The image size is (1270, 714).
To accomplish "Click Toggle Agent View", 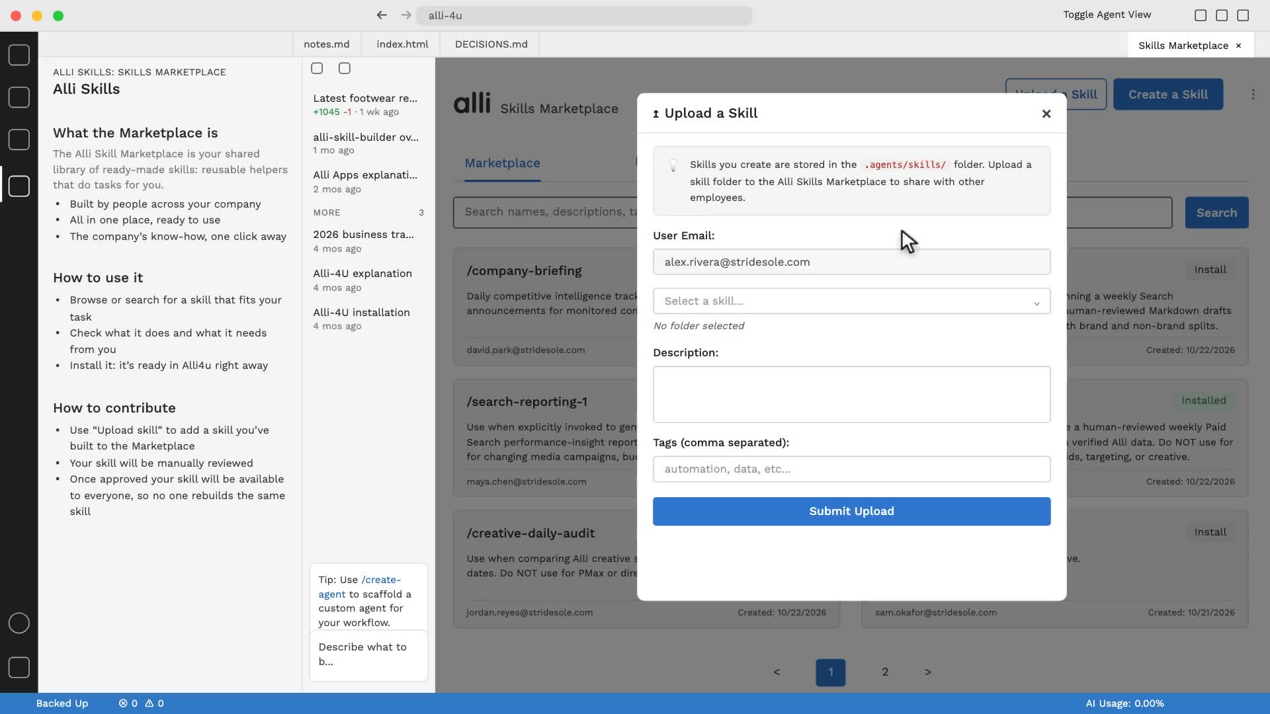I will pos(1107,15).
